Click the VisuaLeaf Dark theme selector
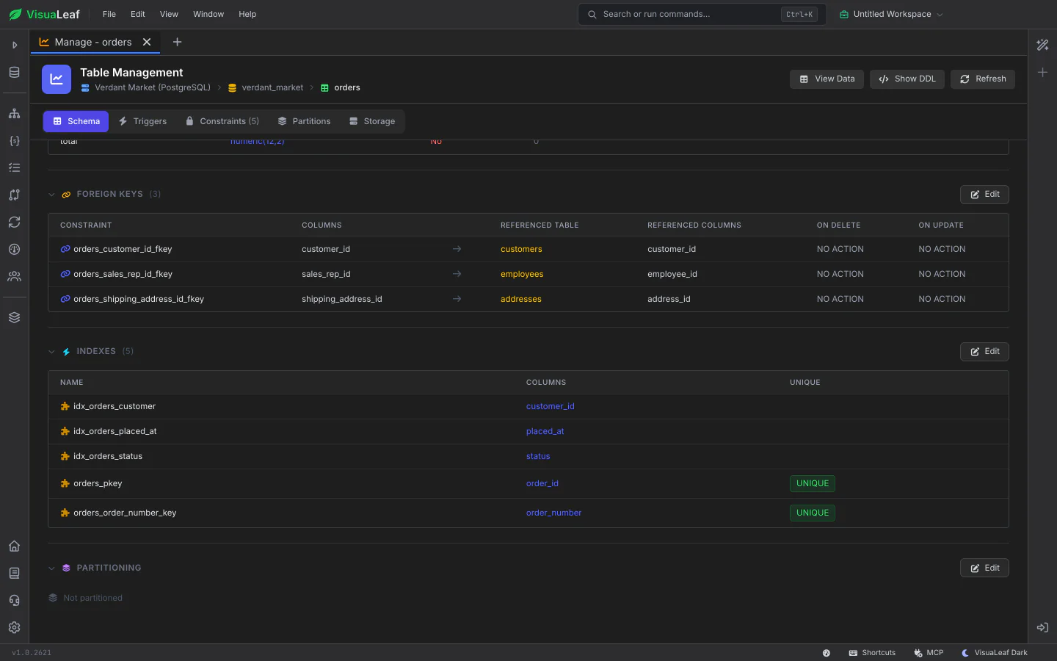 point(995,653)
